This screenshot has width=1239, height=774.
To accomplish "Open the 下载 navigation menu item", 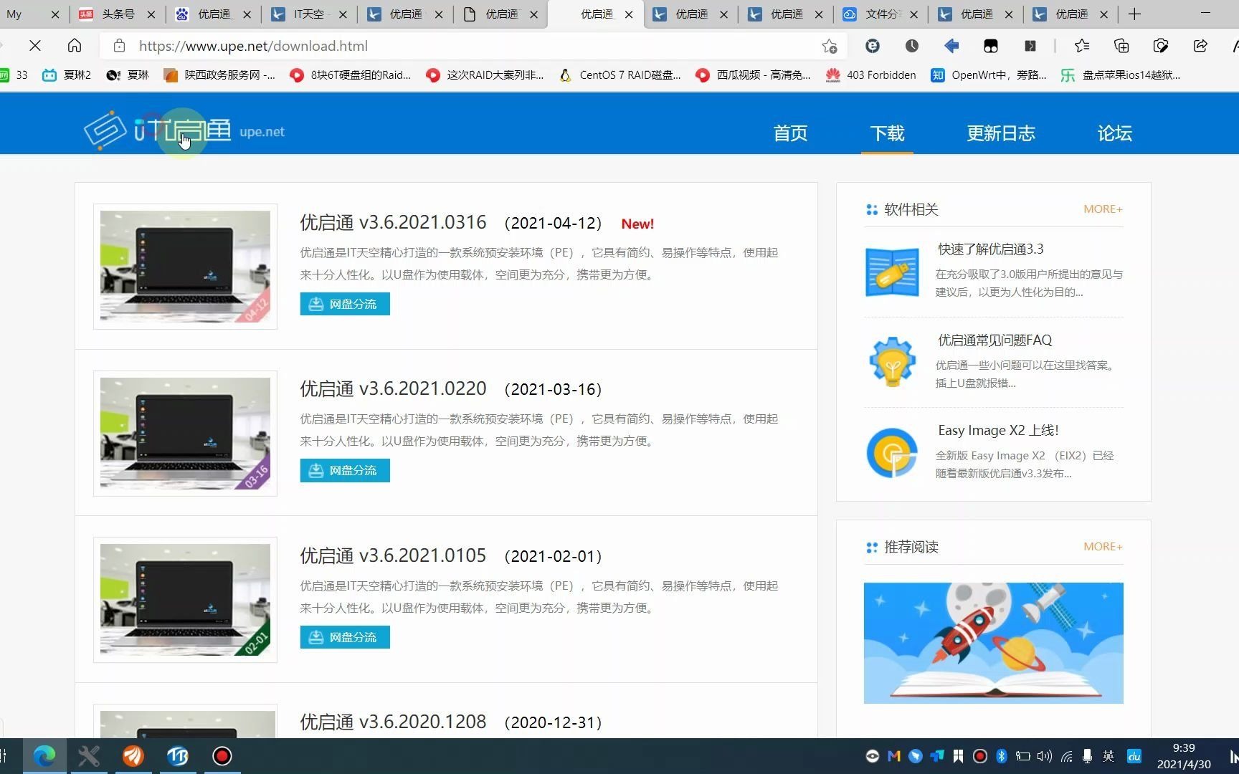I will [887, 133].
